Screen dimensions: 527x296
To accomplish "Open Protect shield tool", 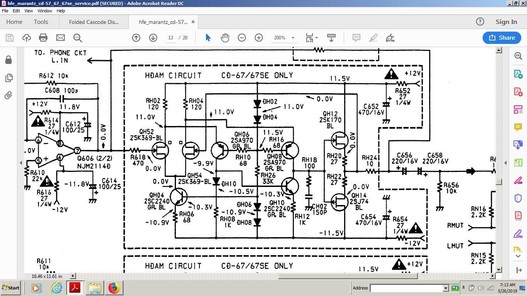I will coord(518,198).
